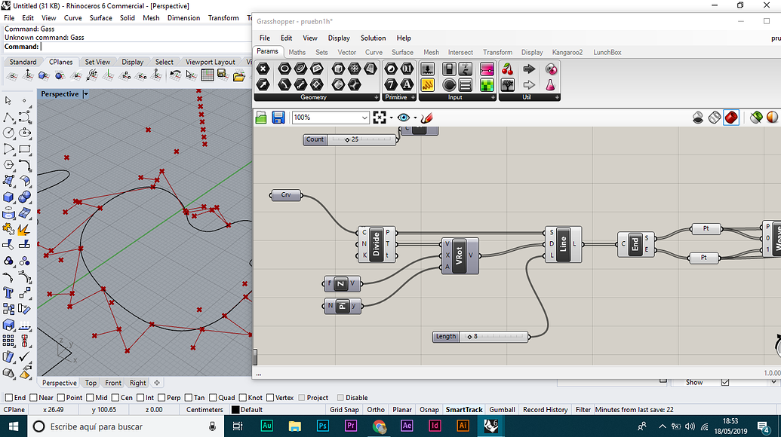This screenshot has height=437, width=781.
Task: Toggle Gumball in the status bar
Action: tap(502, 410)
